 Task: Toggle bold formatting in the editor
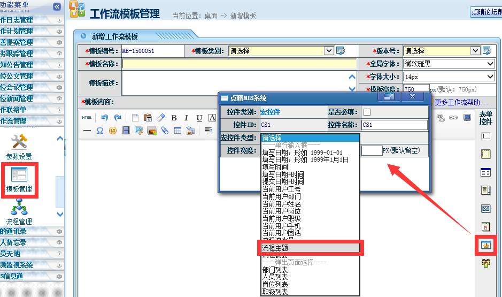pos(174,118)
